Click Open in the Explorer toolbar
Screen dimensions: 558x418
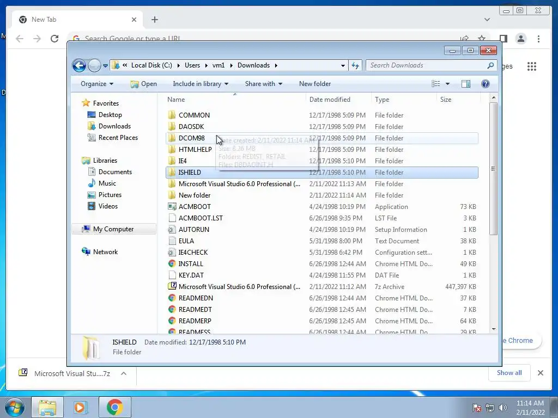pos(143,84)
